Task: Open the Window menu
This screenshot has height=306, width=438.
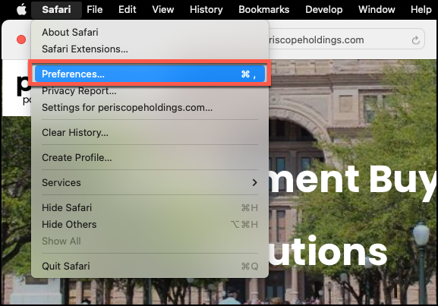Action: click(x=377, y=10)
